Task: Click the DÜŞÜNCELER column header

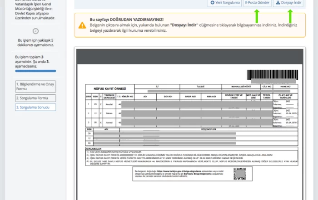Action: (209, 129)
